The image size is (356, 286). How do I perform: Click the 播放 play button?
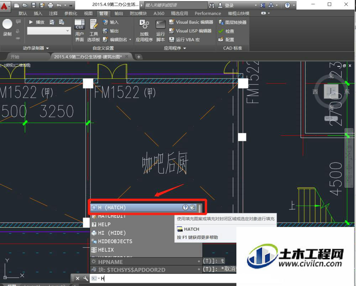[x=37, y=22]
